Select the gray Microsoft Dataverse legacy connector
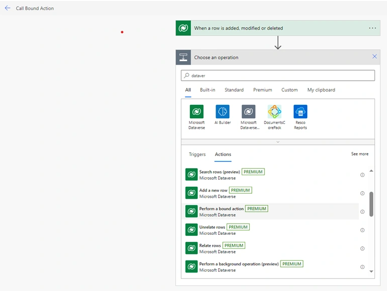The image size is (387, 291). click(x=249, y=117)
